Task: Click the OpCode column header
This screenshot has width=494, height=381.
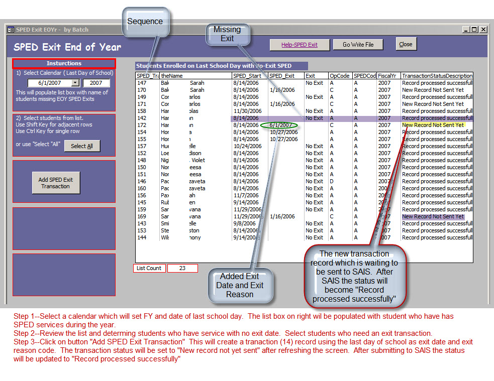Action: coord(340,76)
